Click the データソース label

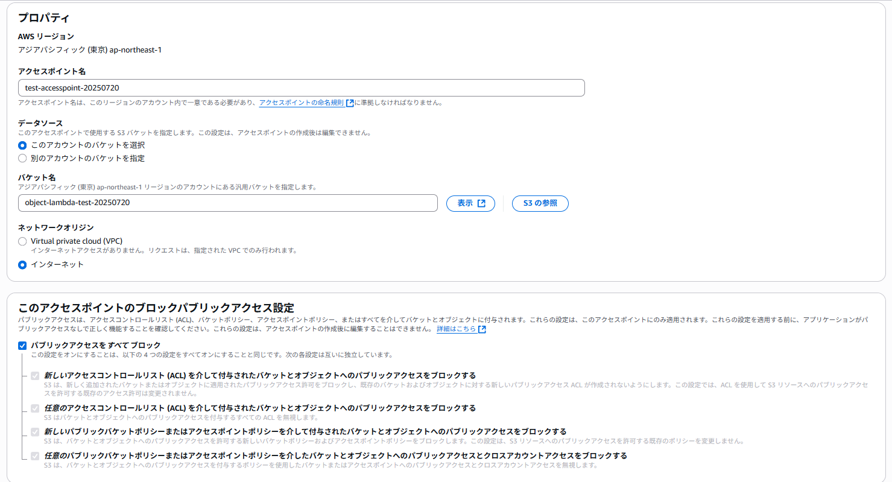pos(40,123)
